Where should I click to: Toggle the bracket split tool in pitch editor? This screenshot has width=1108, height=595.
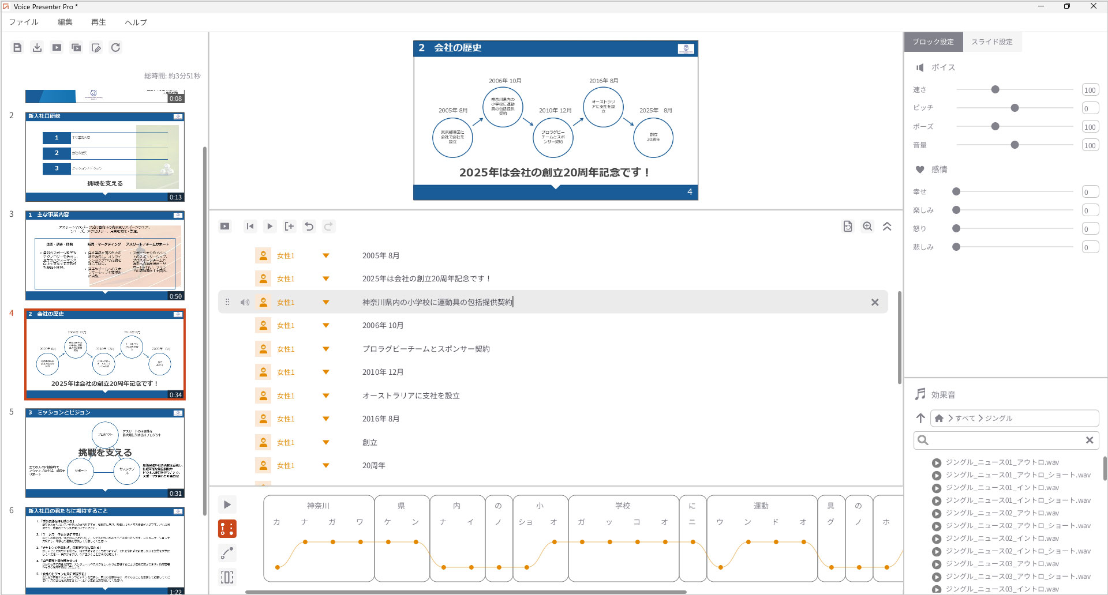[x=227, y=577]
